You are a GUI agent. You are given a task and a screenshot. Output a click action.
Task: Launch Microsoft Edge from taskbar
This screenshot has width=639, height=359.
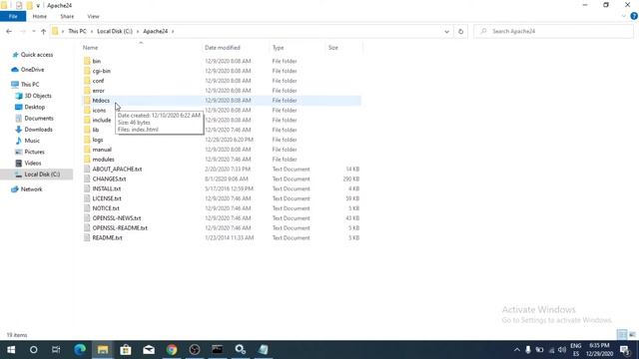point(80,350)
